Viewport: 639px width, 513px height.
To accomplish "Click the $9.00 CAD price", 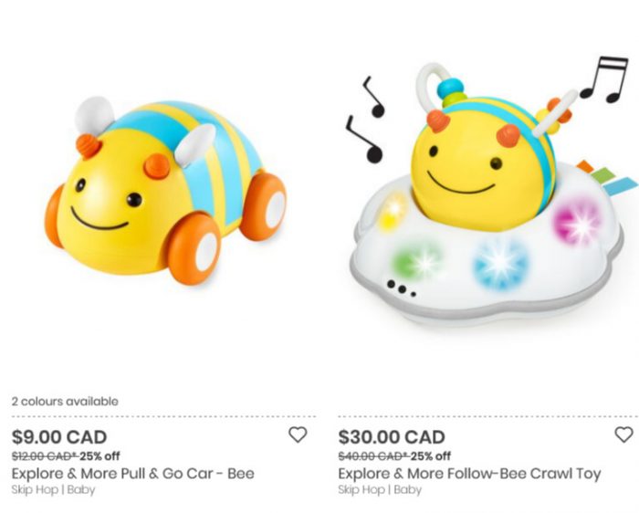I will click(x=59, y=437).
